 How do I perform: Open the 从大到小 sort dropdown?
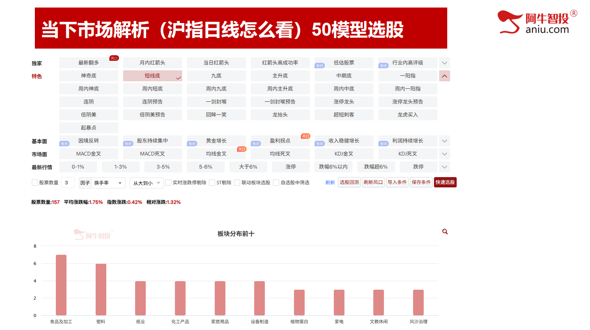tap(147, 183)
